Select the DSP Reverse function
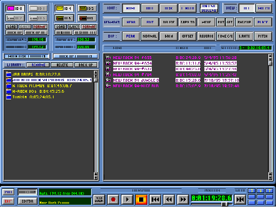The width and height of the screenshot is (276, 207). pos(206,36)
